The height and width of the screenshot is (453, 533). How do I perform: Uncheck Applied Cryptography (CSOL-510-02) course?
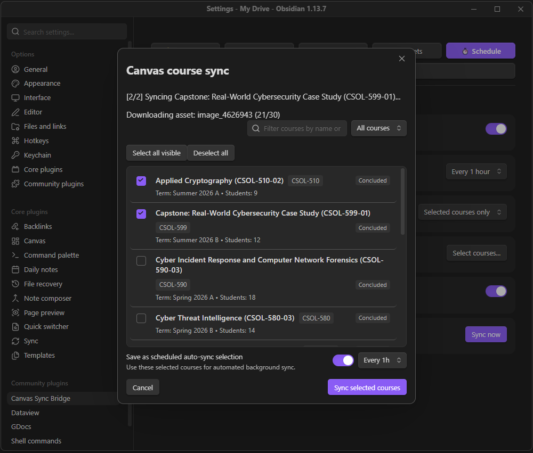point(141,180)
